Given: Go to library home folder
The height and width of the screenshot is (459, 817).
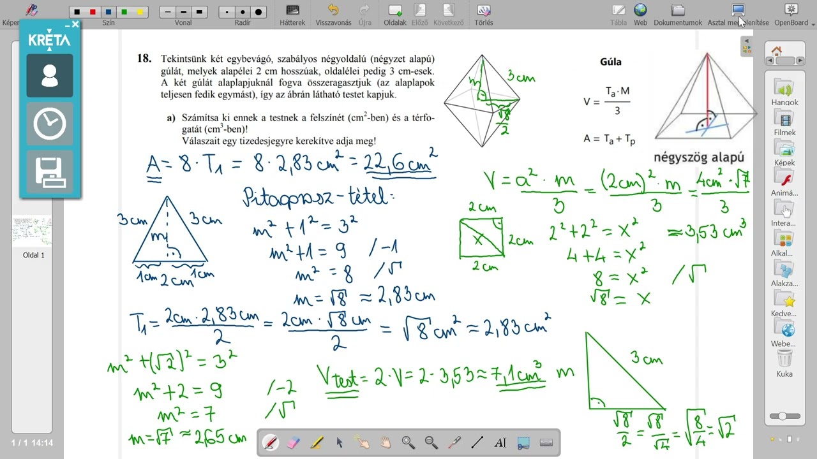Looking at the screenshot, I should point(776,51).
